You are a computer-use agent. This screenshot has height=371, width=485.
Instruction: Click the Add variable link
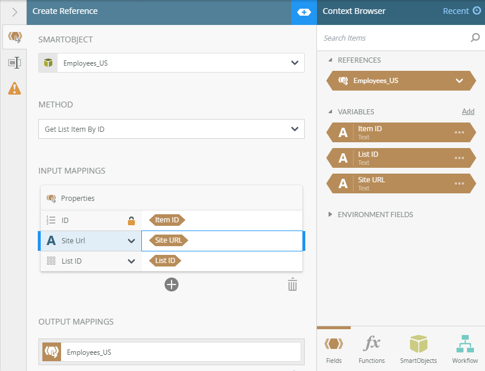click(468, 111)
